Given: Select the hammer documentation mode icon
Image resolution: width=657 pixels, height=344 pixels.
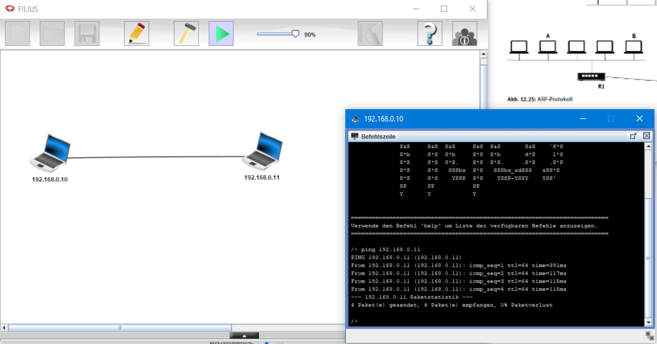Looking at the screenshot, I should pos(186,33).
